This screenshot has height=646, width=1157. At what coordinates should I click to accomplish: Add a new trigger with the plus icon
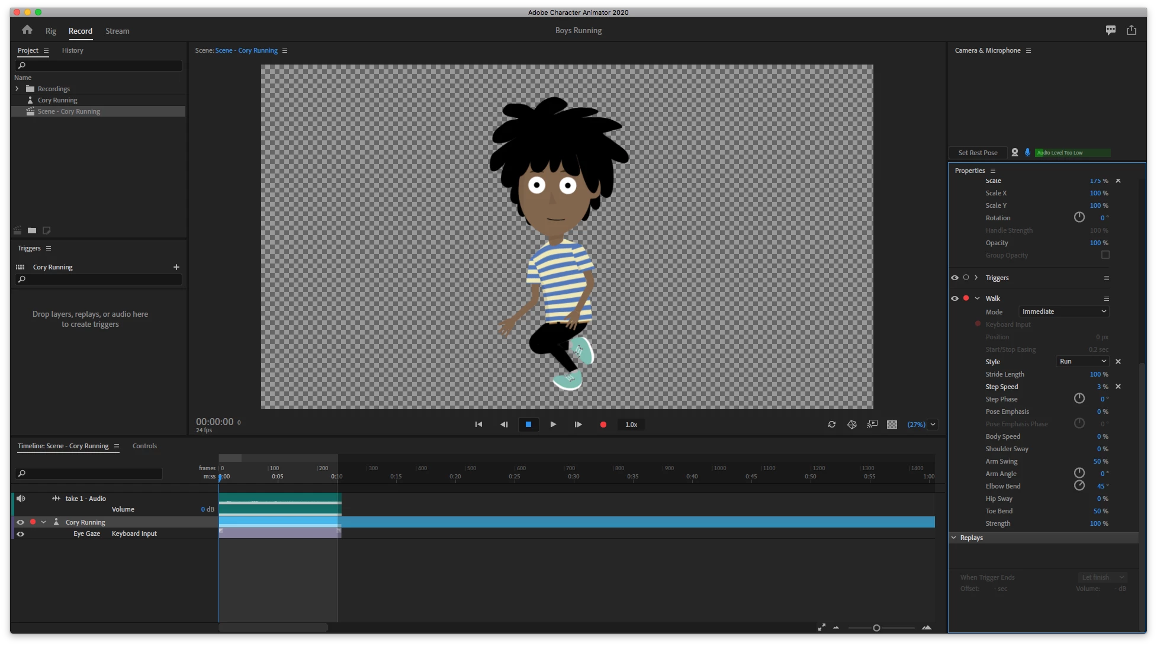pos(176,267)
